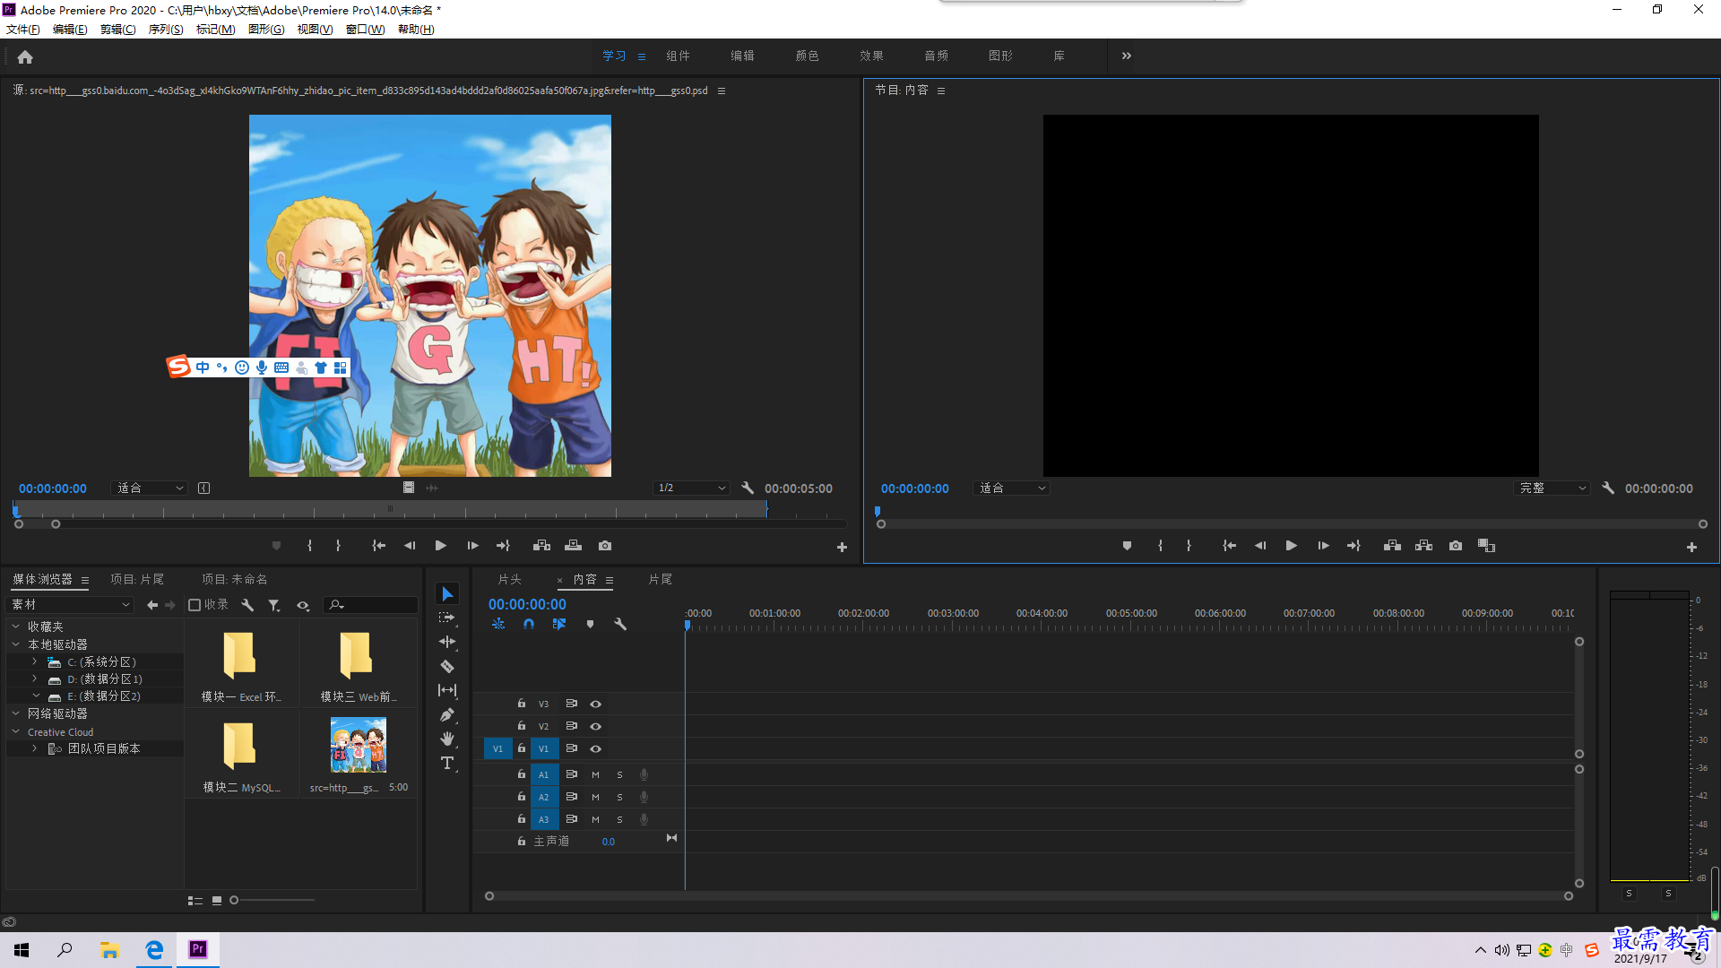Select the Type tool
Image resolution: width=1721 pixels, height=968 pixels.
click(447, 764)
